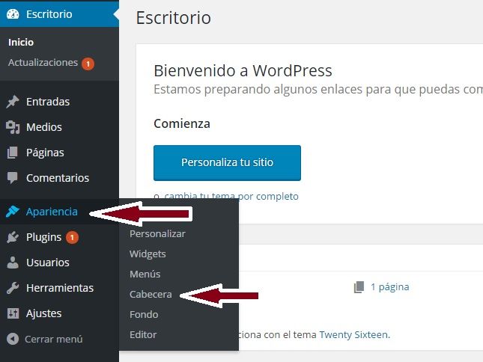Collapse sidebar with Cerrar menú
This screenshot has width=483, height=362.
54,339
